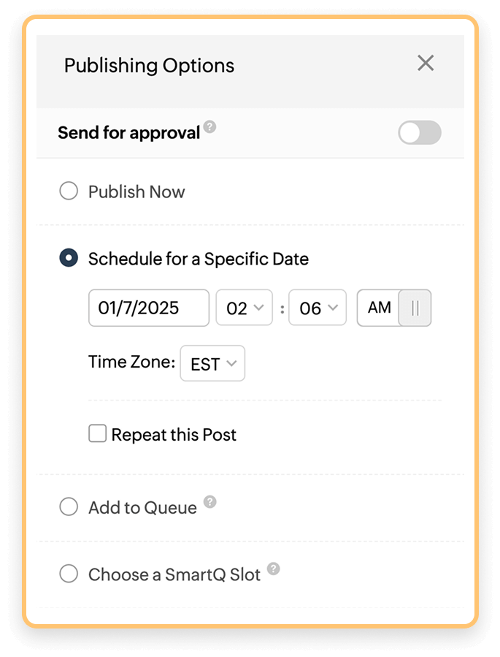
Task: Open the Time Zone dropdown set to EST
Action: tap(212, 362)
